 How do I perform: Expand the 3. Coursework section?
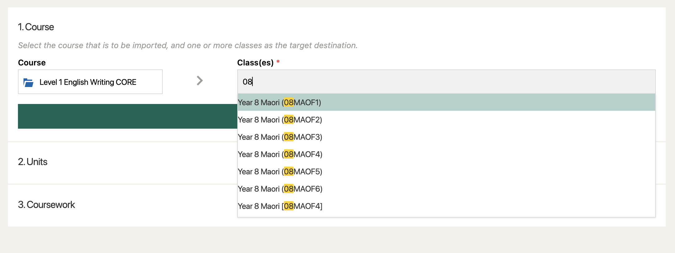(x=46, y=205)
